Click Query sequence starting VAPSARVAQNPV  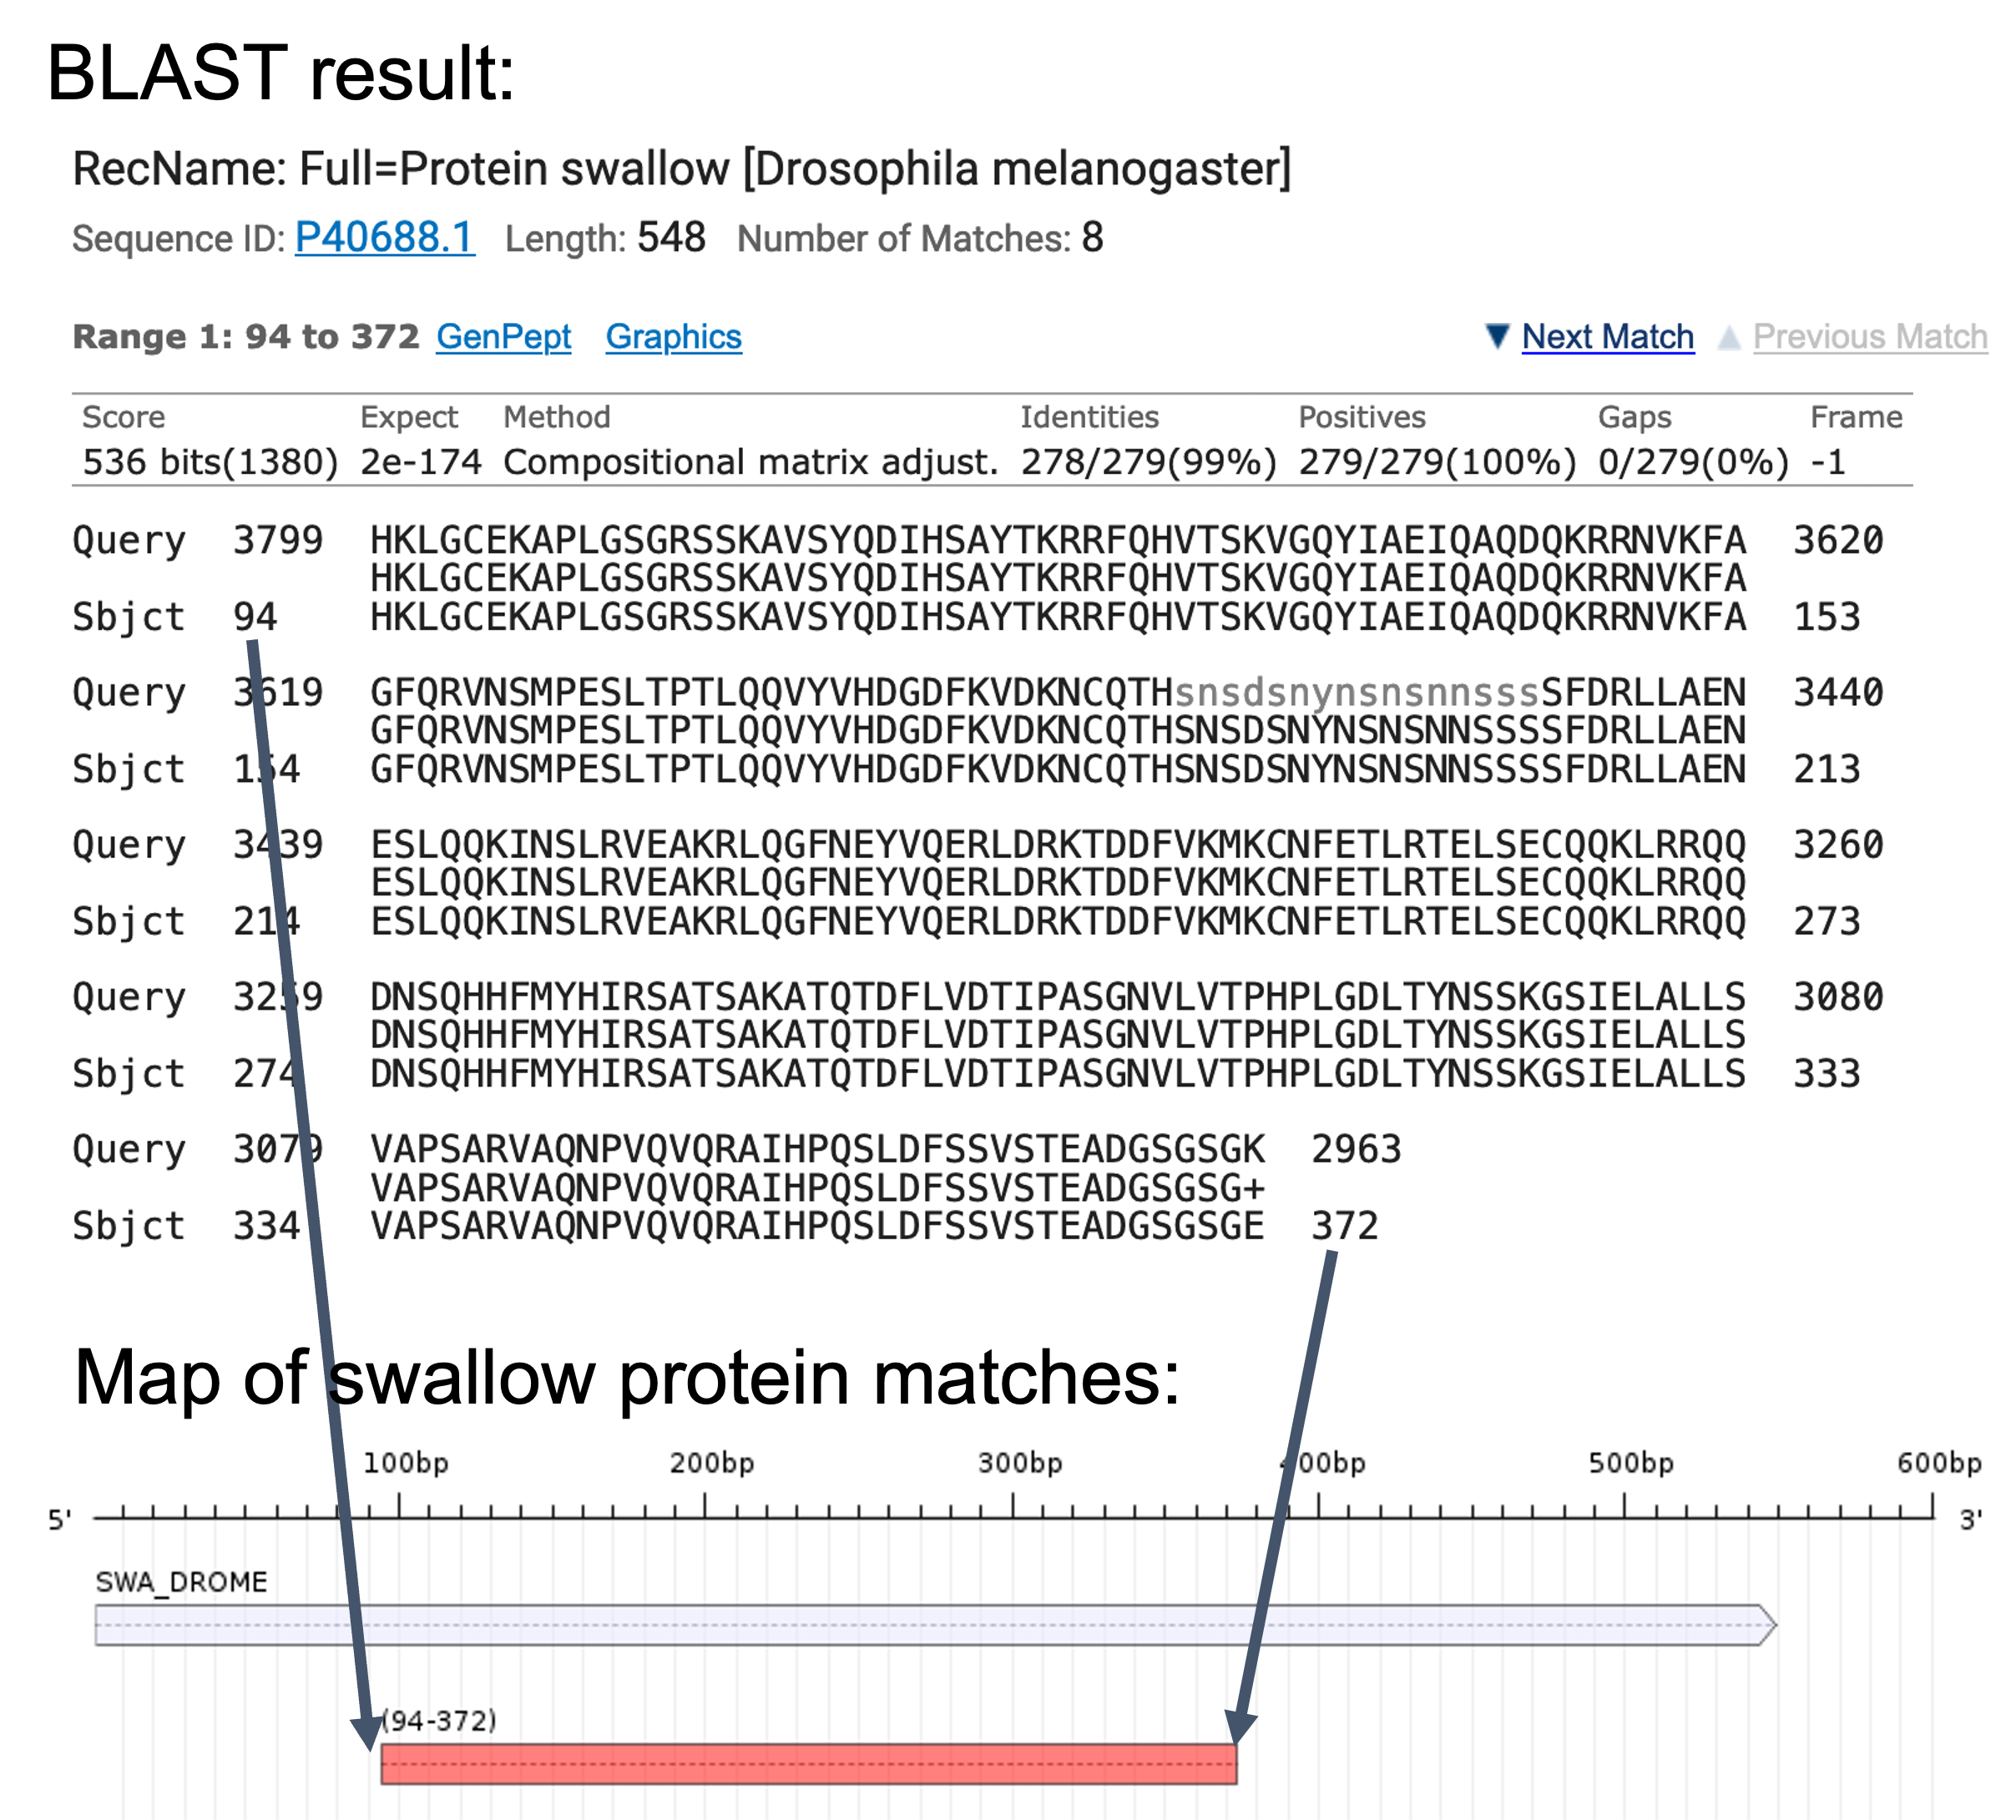(x=817, y=1149)
